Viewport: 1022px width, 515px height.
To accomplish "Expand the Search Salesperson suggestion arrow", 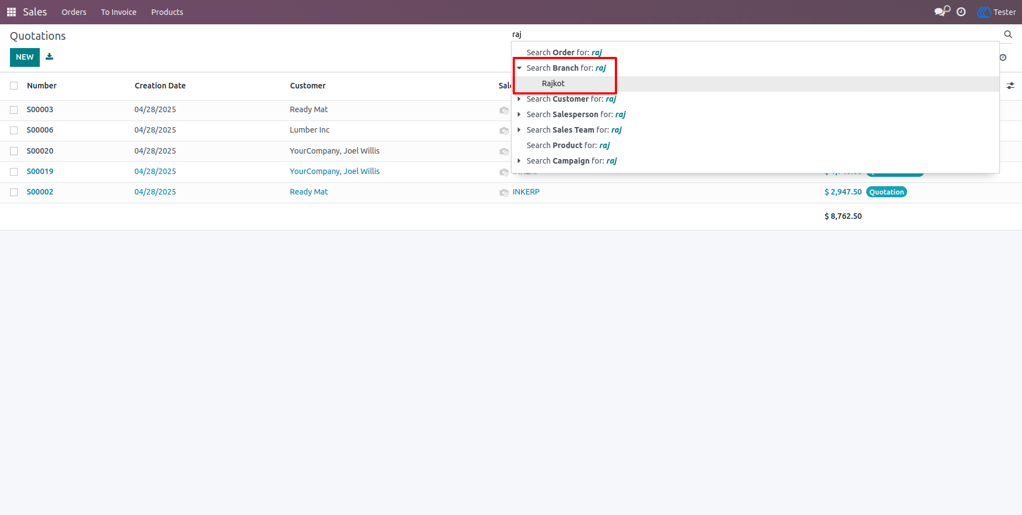I will [519, 114].
